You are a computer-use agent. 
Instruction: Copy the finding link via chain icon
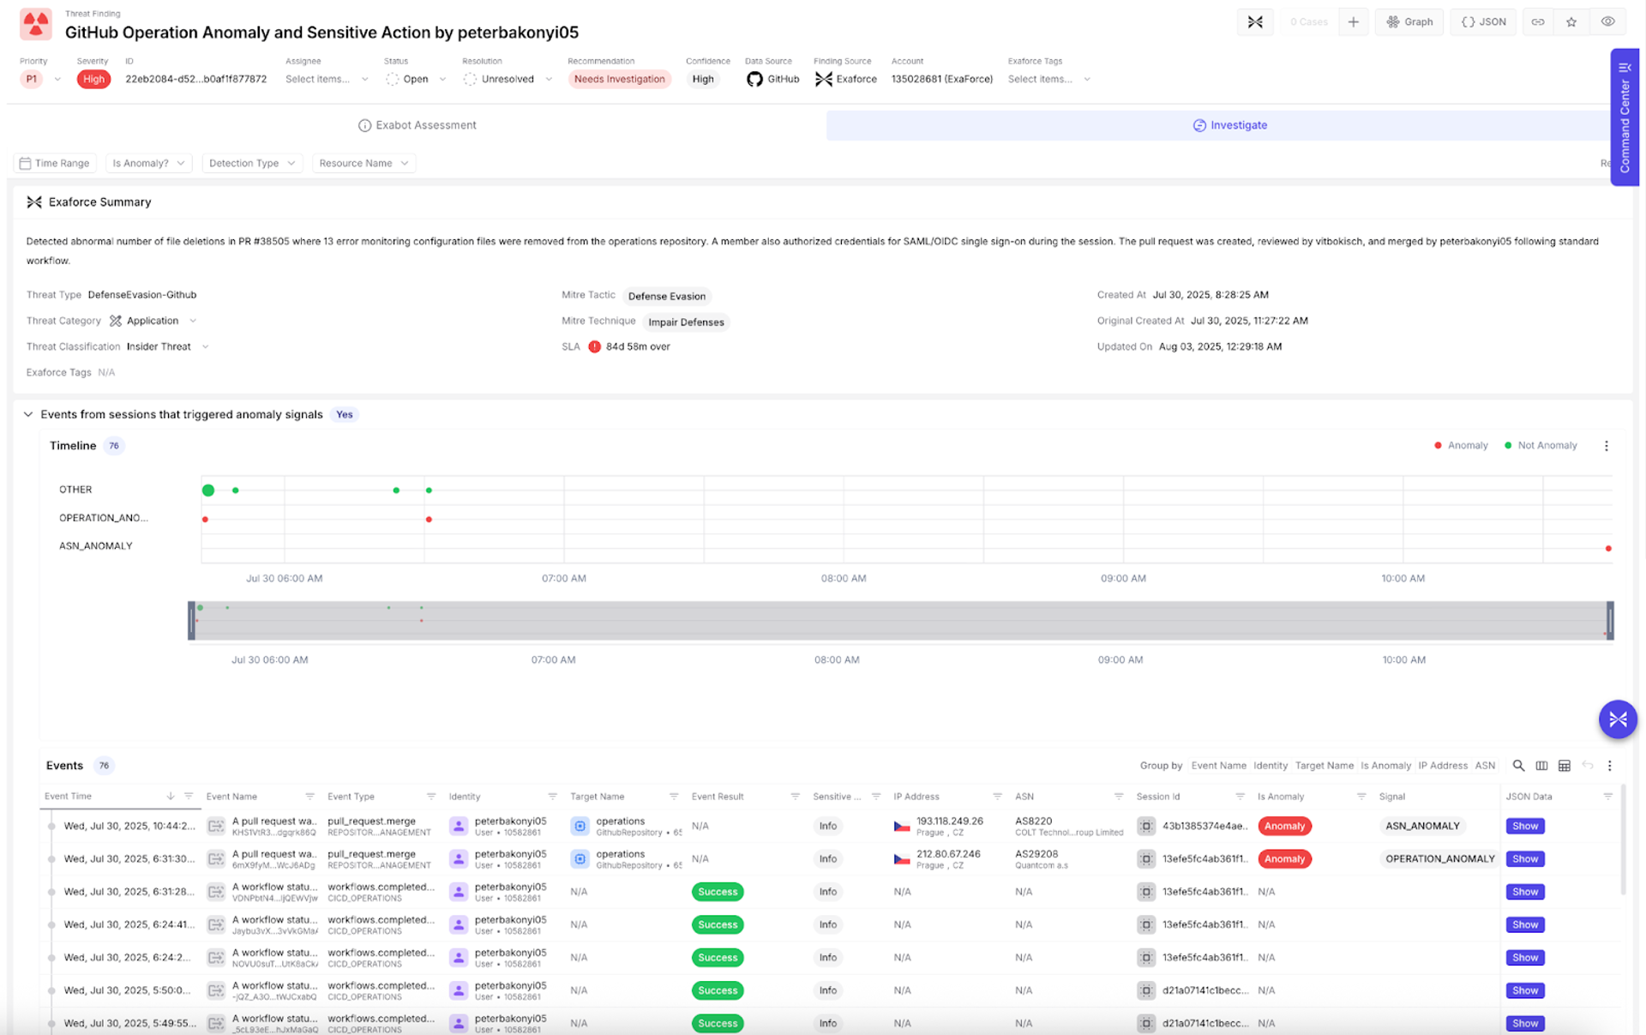coord(1538,22)
